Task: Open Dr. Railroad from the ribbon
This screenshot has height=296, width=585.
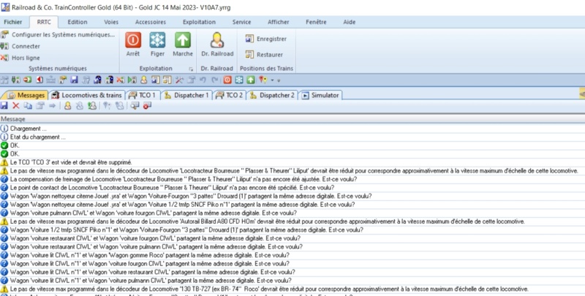Action: (217, 45)
